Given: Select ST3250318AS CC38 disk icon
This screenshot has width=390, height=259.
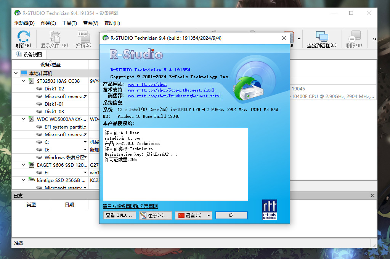Looking at the screenshot, I should coord(32,81).
